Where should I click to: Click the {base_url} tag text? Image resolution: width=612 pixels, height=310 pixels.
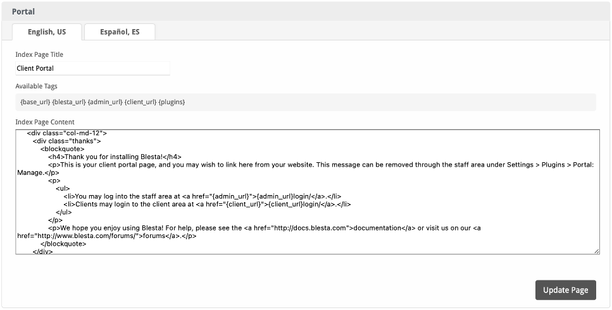35,102
